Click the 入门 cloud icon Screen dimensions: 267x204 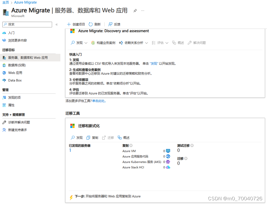pyautogui.click(x=4, y=33)
